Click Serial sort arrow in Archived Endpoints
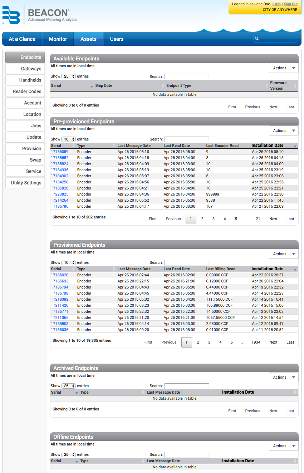This screenshot has width=304, height=473. coord(77,392)
